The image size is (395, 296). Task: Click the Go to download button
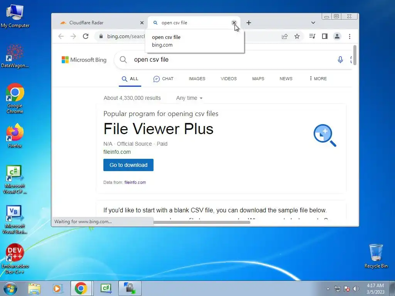(x=128, y=165)
